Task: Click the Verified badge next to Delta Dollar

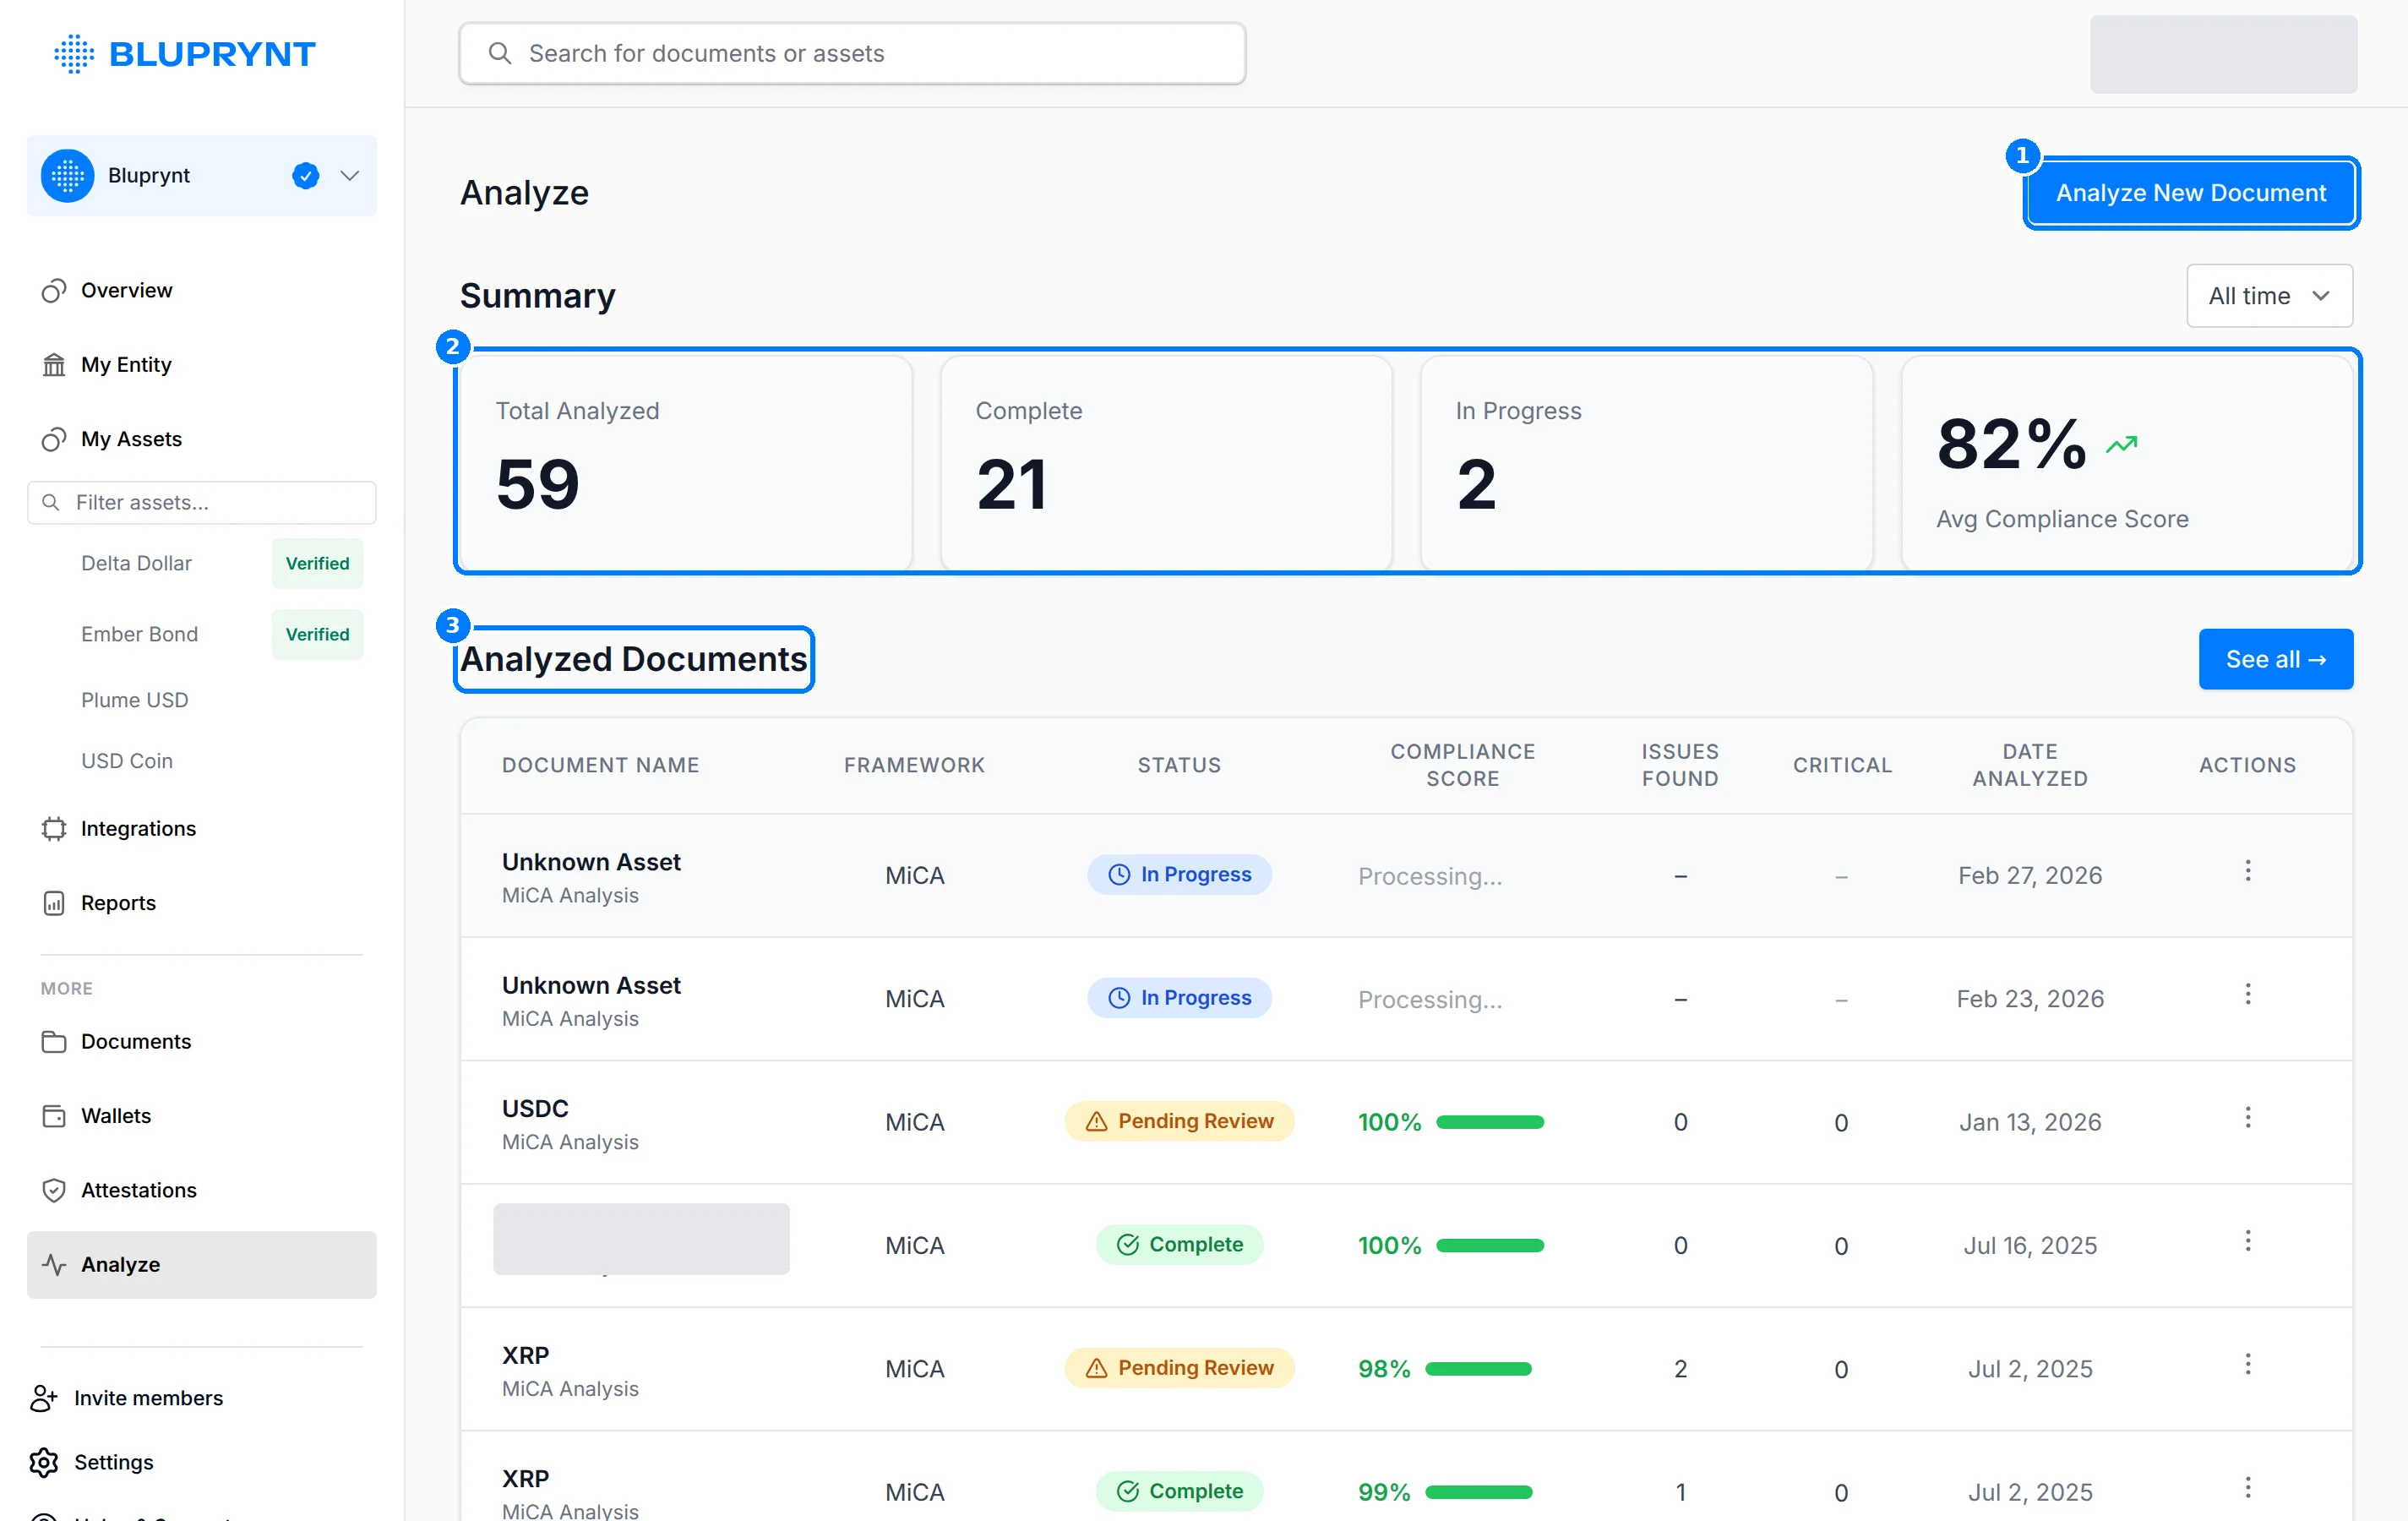Action: pyautogui.click(x=317, y=563)
